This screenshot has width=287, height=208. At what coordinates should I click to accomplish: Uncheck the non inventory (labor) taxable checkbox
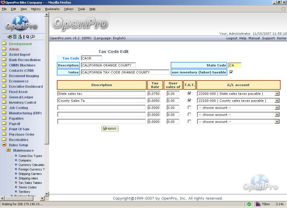pyautogui.click(x=231, y=72)
